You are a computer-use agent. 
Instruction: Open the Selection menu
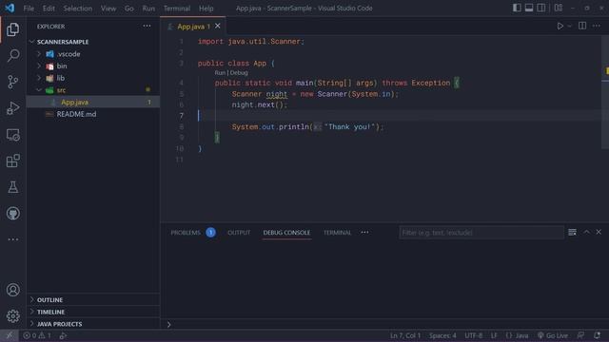(78, 9)
